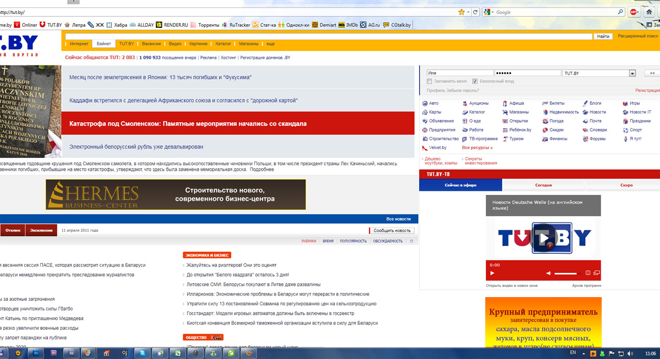Select the Интернет search tab
This screenshot has width=660, height=359.
(x=79, y=44)
